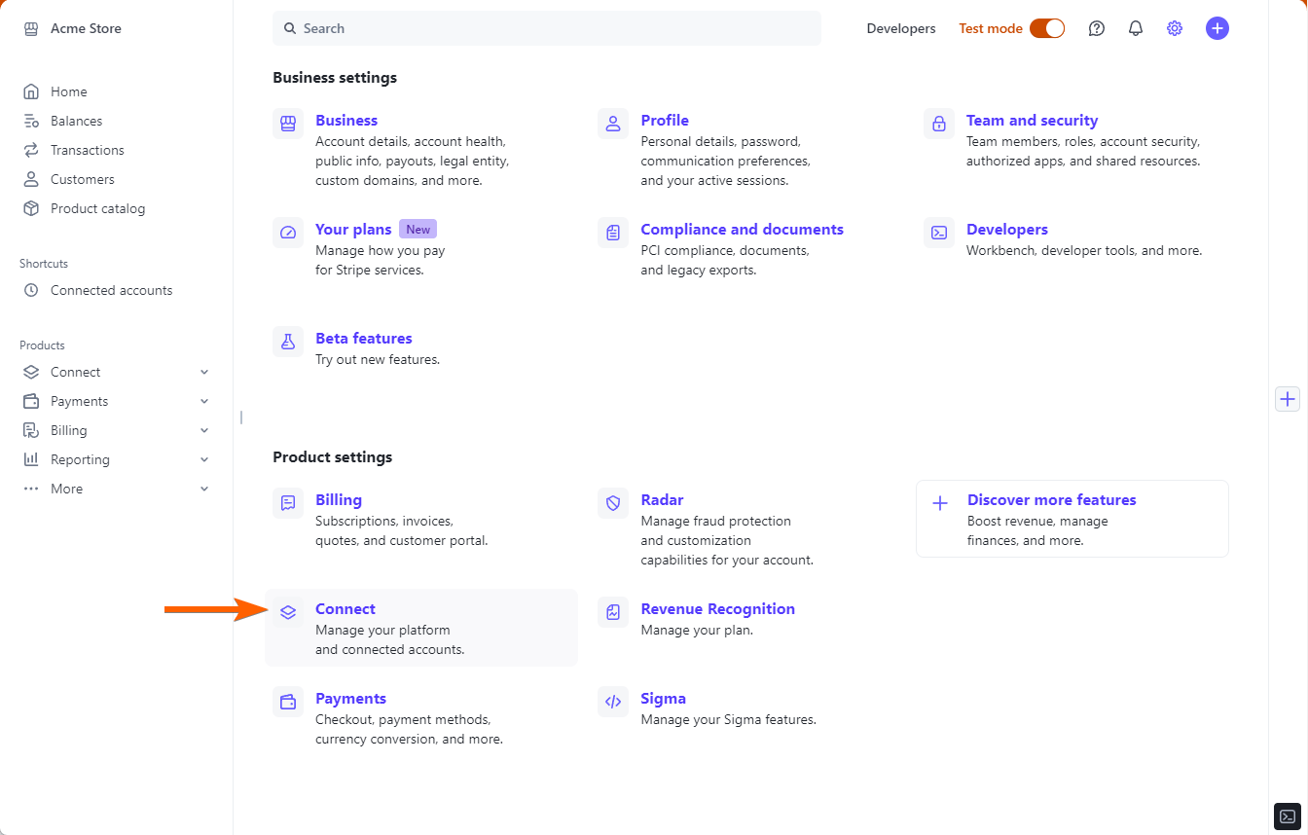Open the terminal icon at bottom right
The width and height of the screenshot is (1308, 835).
pyautogui.click(x=1287, y=817)
